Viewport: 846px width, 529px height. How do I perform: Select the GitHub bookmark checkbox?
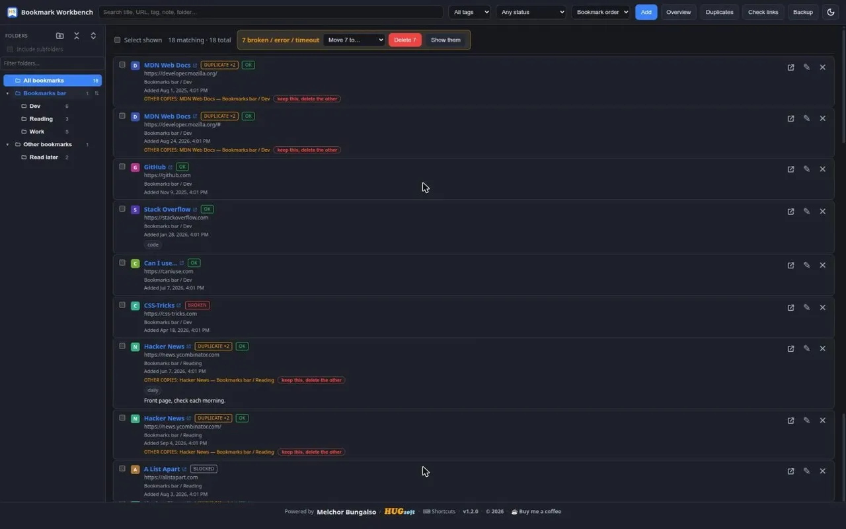[122, 167]
